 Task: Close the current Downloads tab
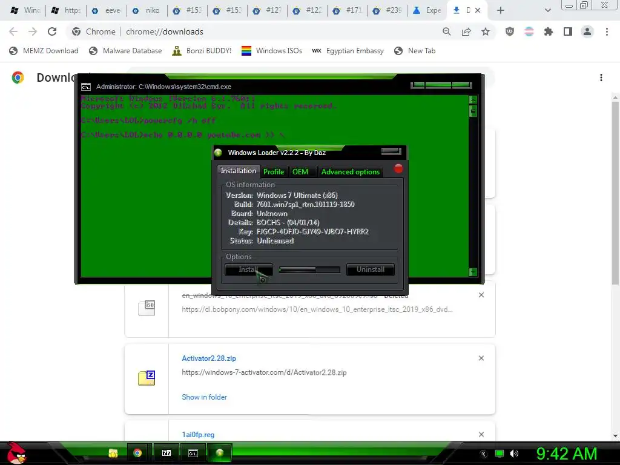pyautogui.click(x=478, y=10)
